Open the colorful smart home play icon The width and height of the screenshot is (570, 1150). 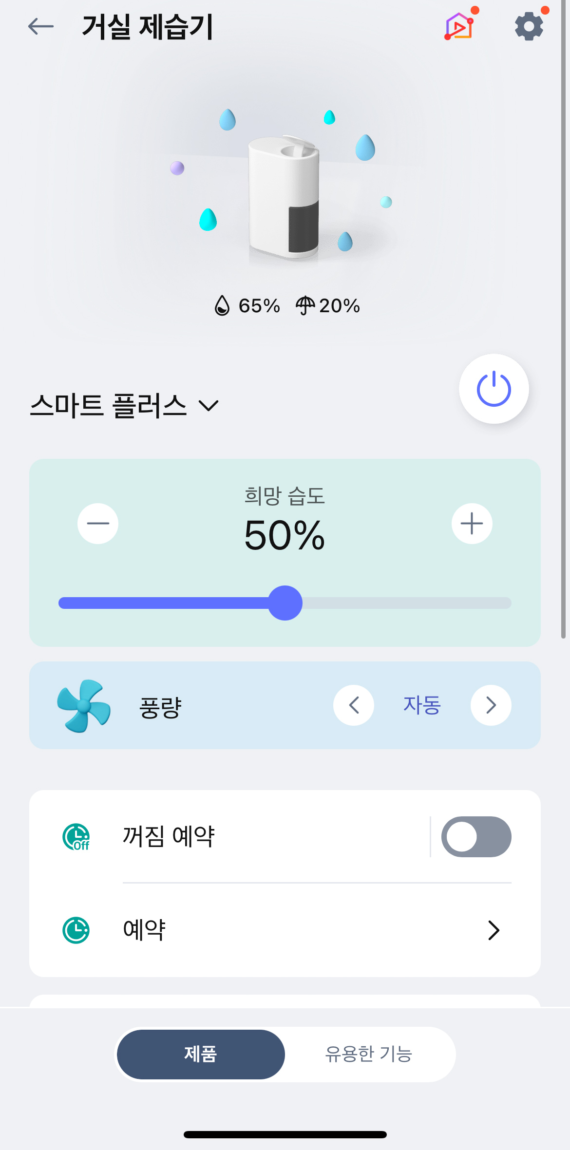click(x=459, y=26)
